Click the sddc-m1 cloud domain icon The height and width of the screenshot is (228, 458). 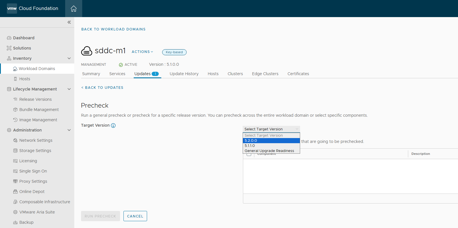click(86, 51)
